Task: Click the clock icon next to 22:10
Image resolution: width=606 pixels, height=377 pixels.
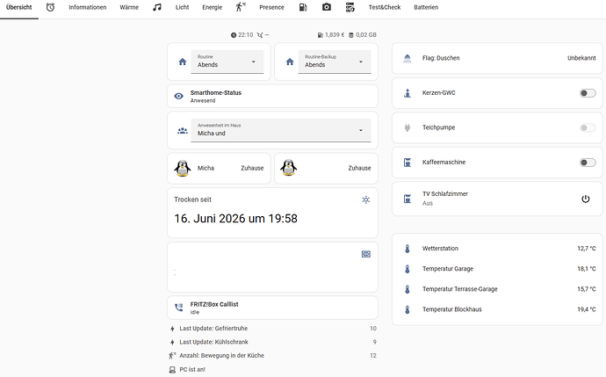Action: click(x=234, y=35)
